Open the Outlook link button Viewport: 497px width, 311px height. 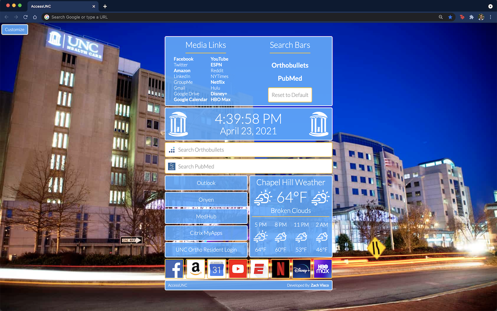tap(206, 183)
